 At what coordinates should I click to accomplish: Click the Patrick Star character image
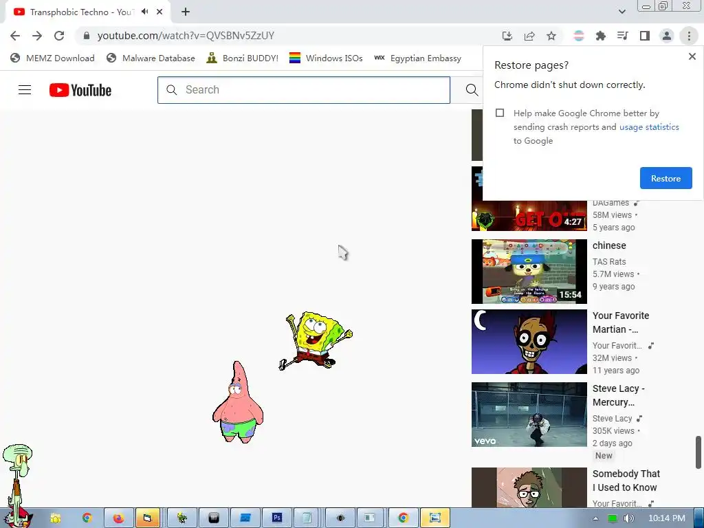238,402
